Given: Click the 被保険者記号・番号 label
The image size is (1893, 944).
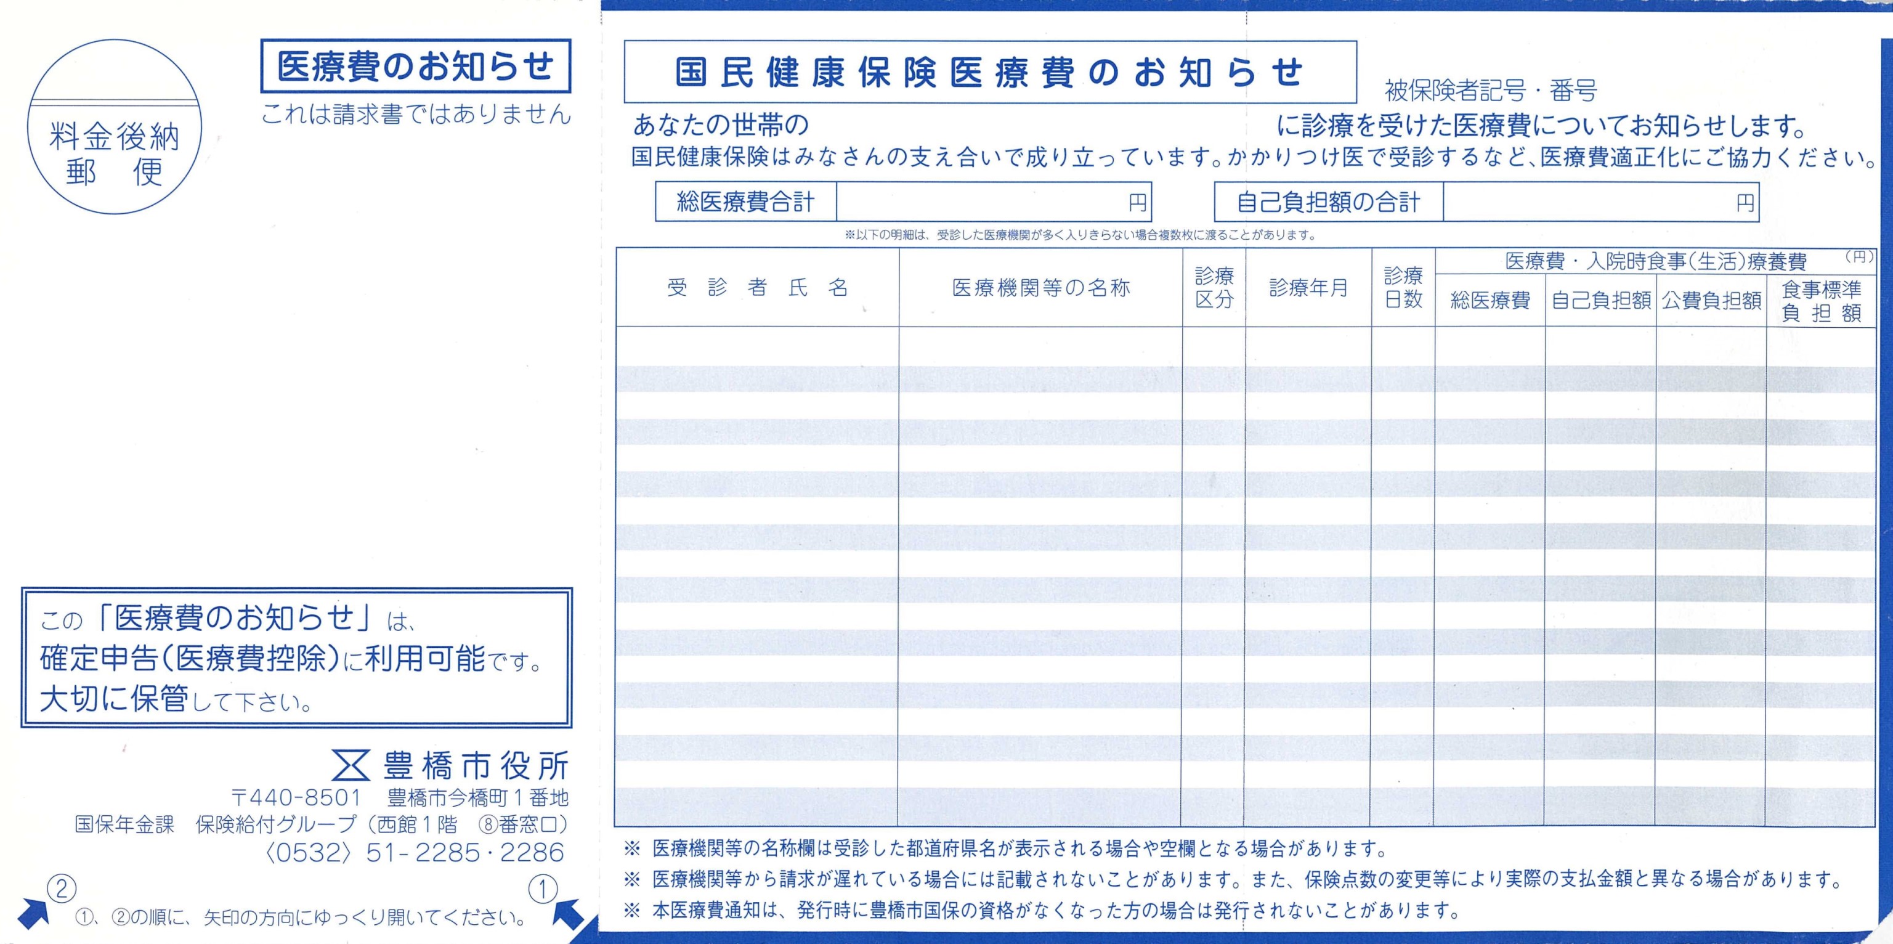Looking at the screenshot, I should coord(1491,91).
